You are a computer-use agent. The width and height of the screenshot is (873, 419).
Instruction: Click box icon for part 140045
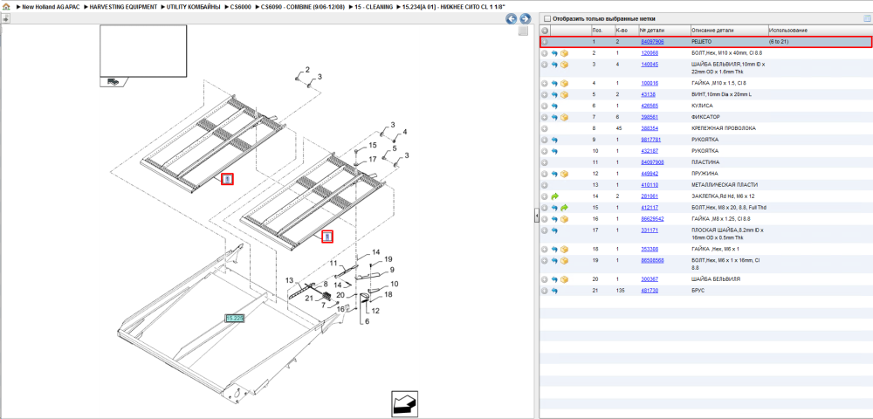tap(564, 65)
